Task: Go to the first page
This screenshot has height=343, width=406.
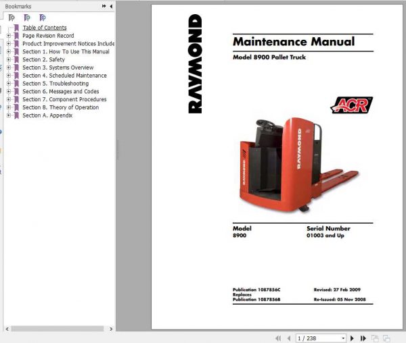Action: 278,338
